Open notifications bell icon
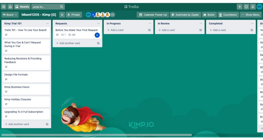This screenshot has width=263, height=140. 253,7
